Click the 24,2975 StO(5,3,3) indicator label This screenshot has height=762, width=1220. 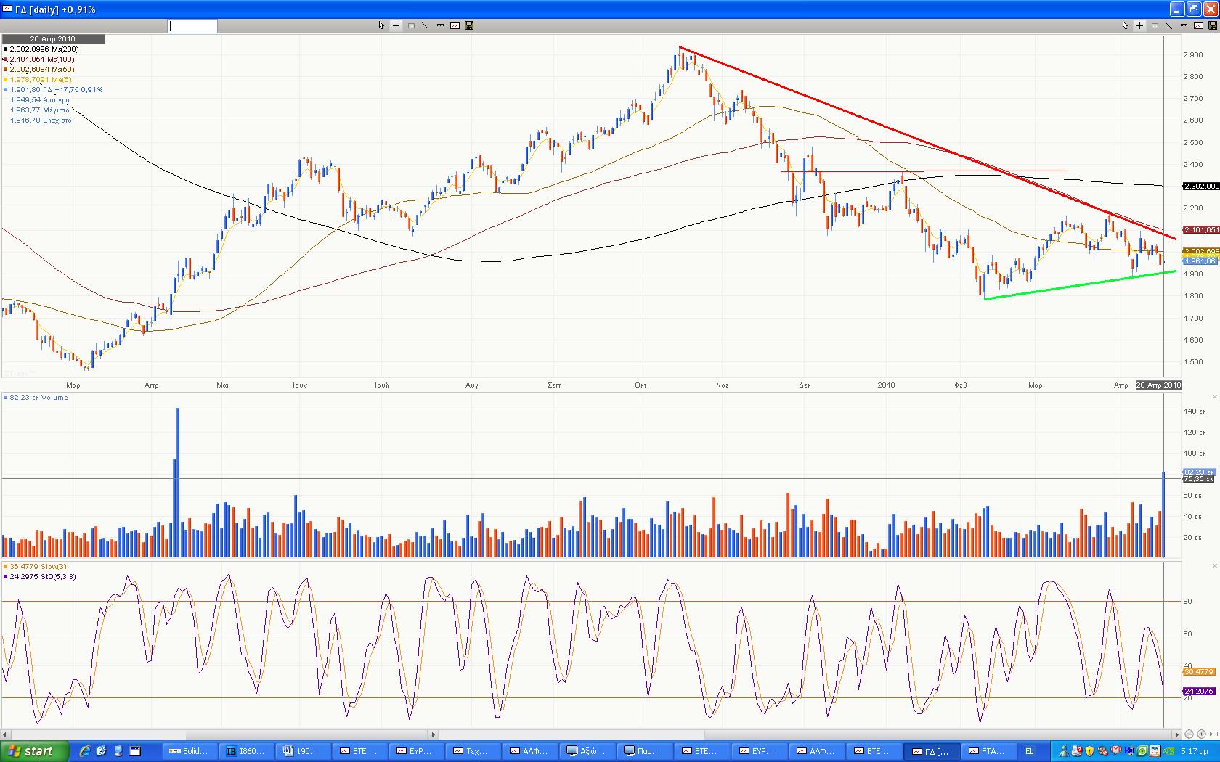tap(41, 577)
